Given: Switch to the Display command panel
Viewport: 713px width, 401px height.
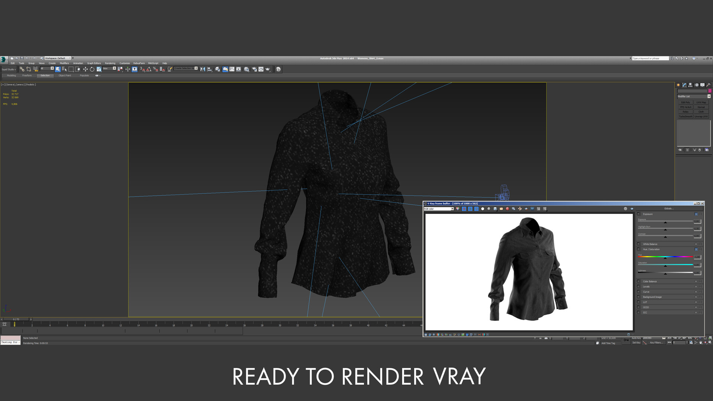Looking at the screenshot, I should pos(702,85).
